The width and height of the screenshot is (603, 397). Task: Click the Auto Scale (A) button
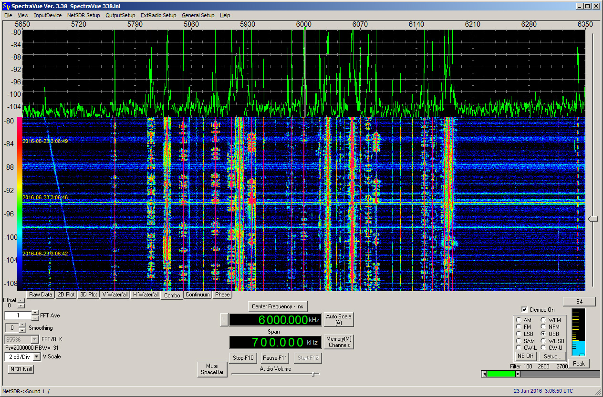pyautogui.click(x=338, y=320)
